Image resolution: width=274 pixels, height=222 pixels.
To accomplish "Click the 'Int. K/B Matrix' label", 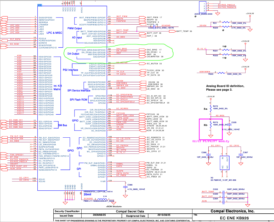I will click(x=58, y=87).
